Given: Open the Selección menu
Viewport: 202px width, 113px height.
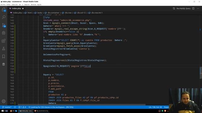Looking at the screenshot, I should click(15, 4).
